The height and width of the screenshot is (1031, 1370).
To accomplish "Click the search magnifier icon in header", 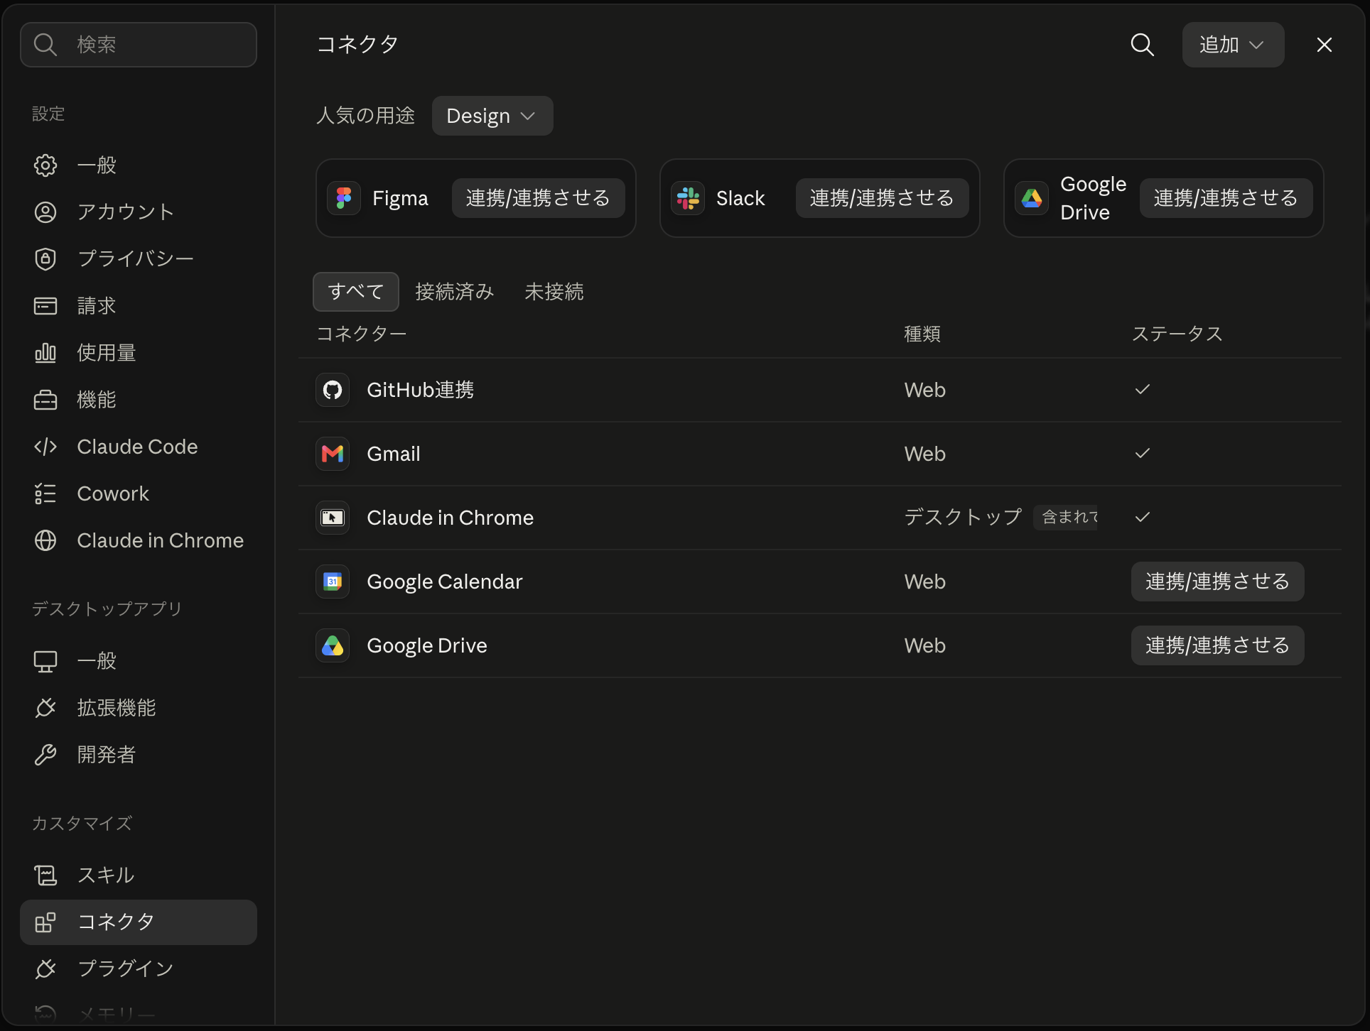I will point(1142,45).
